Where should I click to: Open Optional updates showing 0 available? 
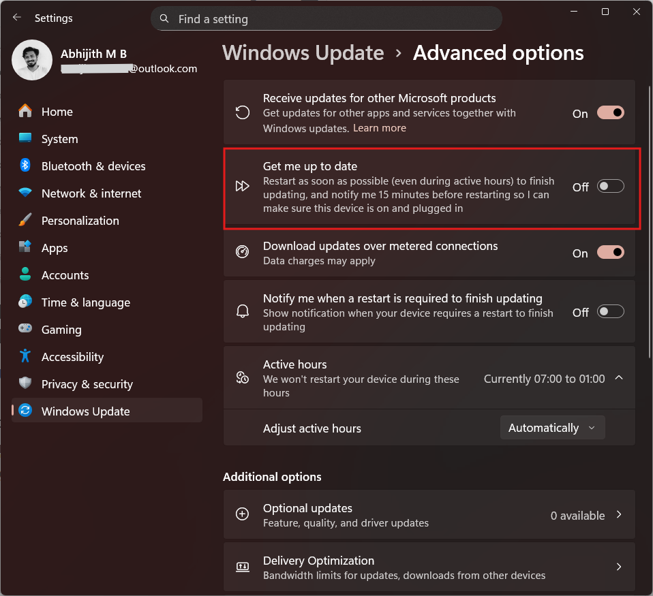point(429,515)
